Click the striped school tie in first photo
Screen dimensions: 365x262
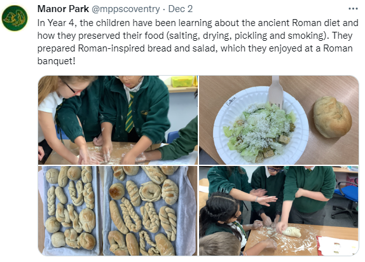tap(130, 113)
